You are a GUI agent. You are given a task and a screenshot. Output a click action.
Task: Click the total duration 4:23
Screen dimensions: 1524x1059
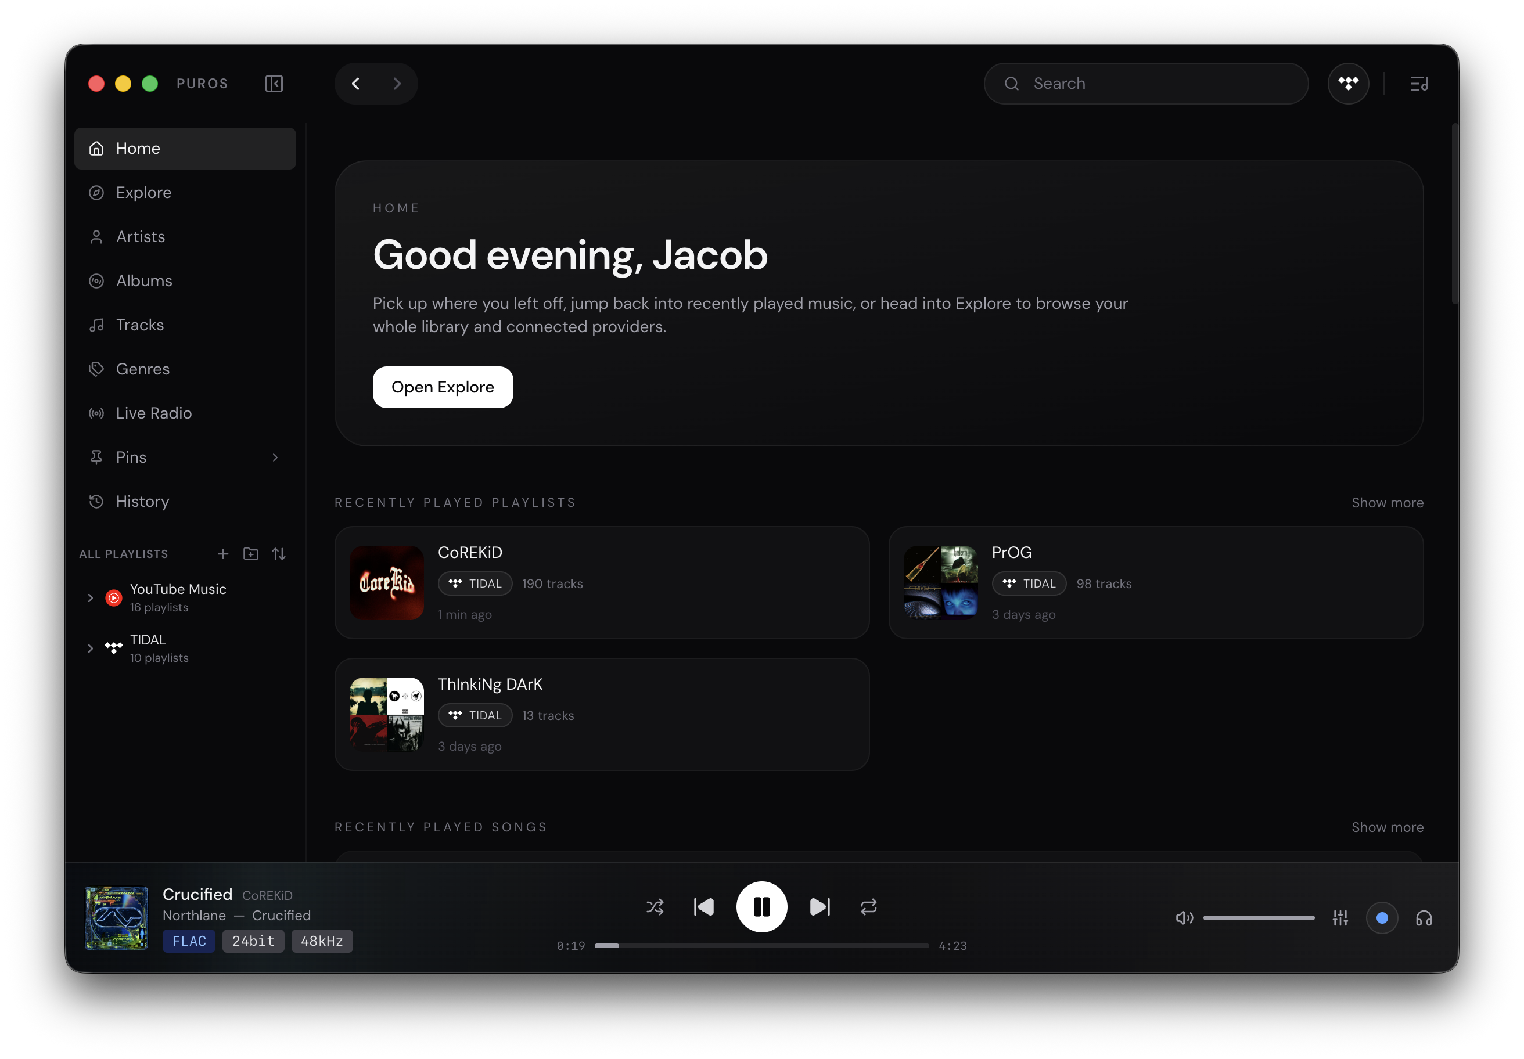(x=952, y=946)
